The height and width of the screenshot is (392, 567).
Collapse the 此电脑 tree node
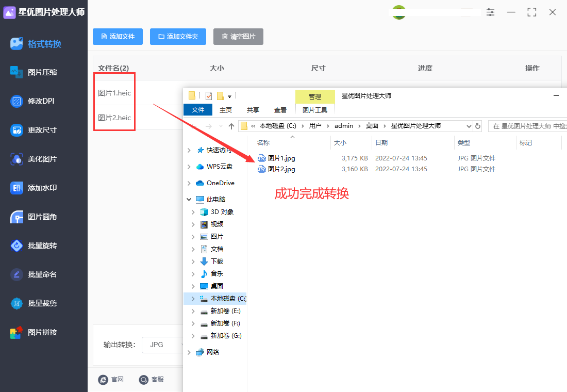[189, 200]
